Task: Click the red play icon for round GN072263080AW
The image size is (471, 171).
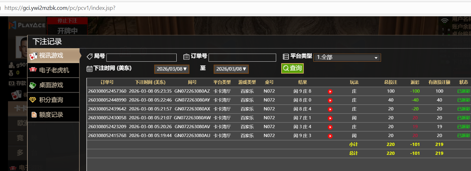Action: [330, 118]
